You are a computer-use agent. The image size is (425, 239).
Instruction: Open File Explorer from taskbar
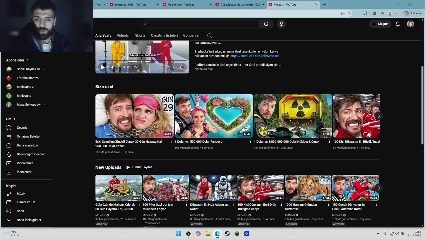[x=208, y=234]
